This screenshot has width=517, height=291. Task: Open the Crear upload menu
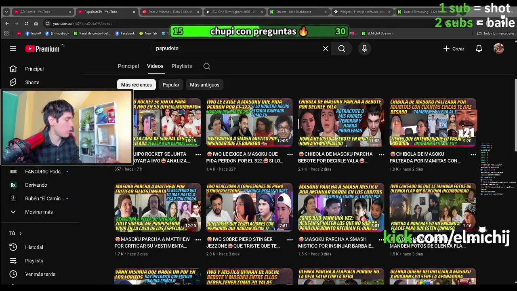tap(454, 48)
